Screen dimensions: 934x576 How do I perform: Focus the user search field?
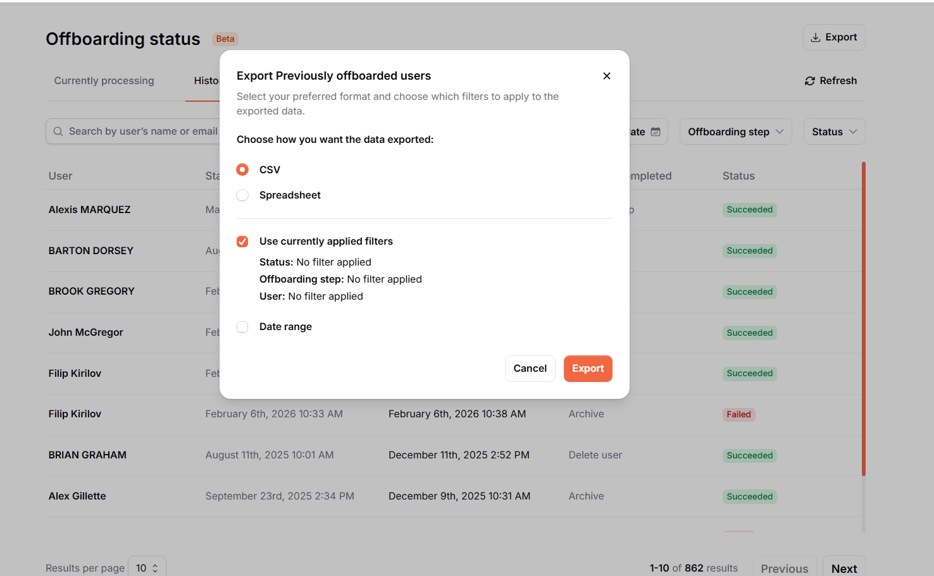(133, 132)
